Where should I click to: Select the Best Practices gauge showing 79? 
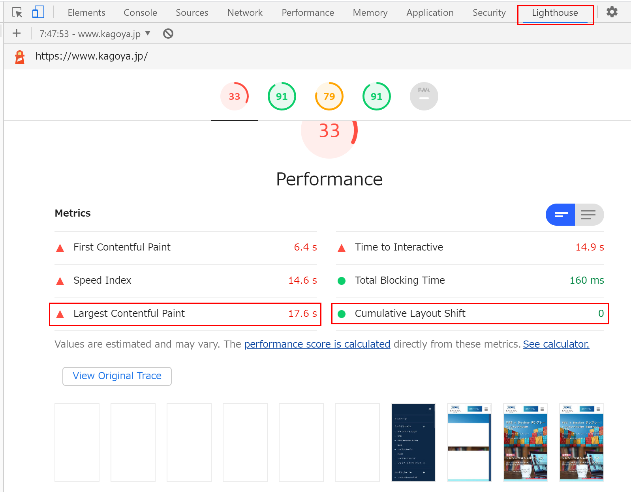pyautogui.click(x=329, y=96)
